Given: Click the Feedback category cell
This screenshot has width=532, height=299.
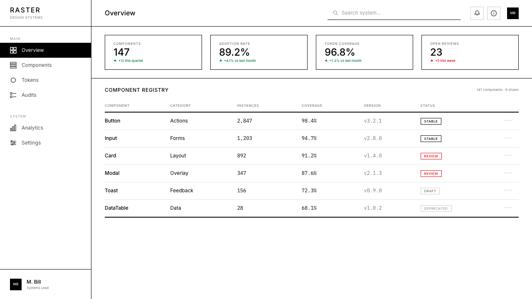Looking at the screenshot, I should (x=182, y=191).
